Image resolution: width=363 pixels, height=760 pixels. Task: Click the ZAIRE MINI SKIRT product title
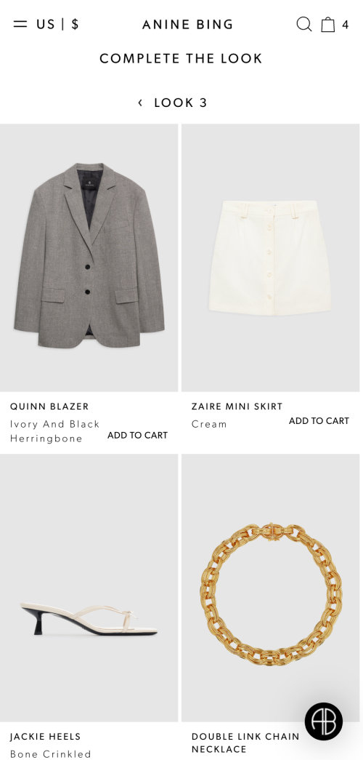click(x=237, y=406)
